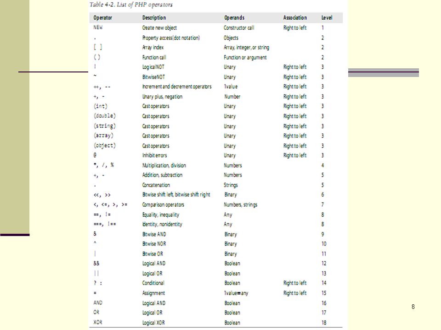Select the '(int)' cast operator cell
The height and width of the screenshot is (330, 441).
[101, 106]
